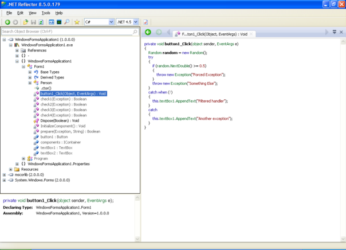Open the Edit menu

point(20,13)
